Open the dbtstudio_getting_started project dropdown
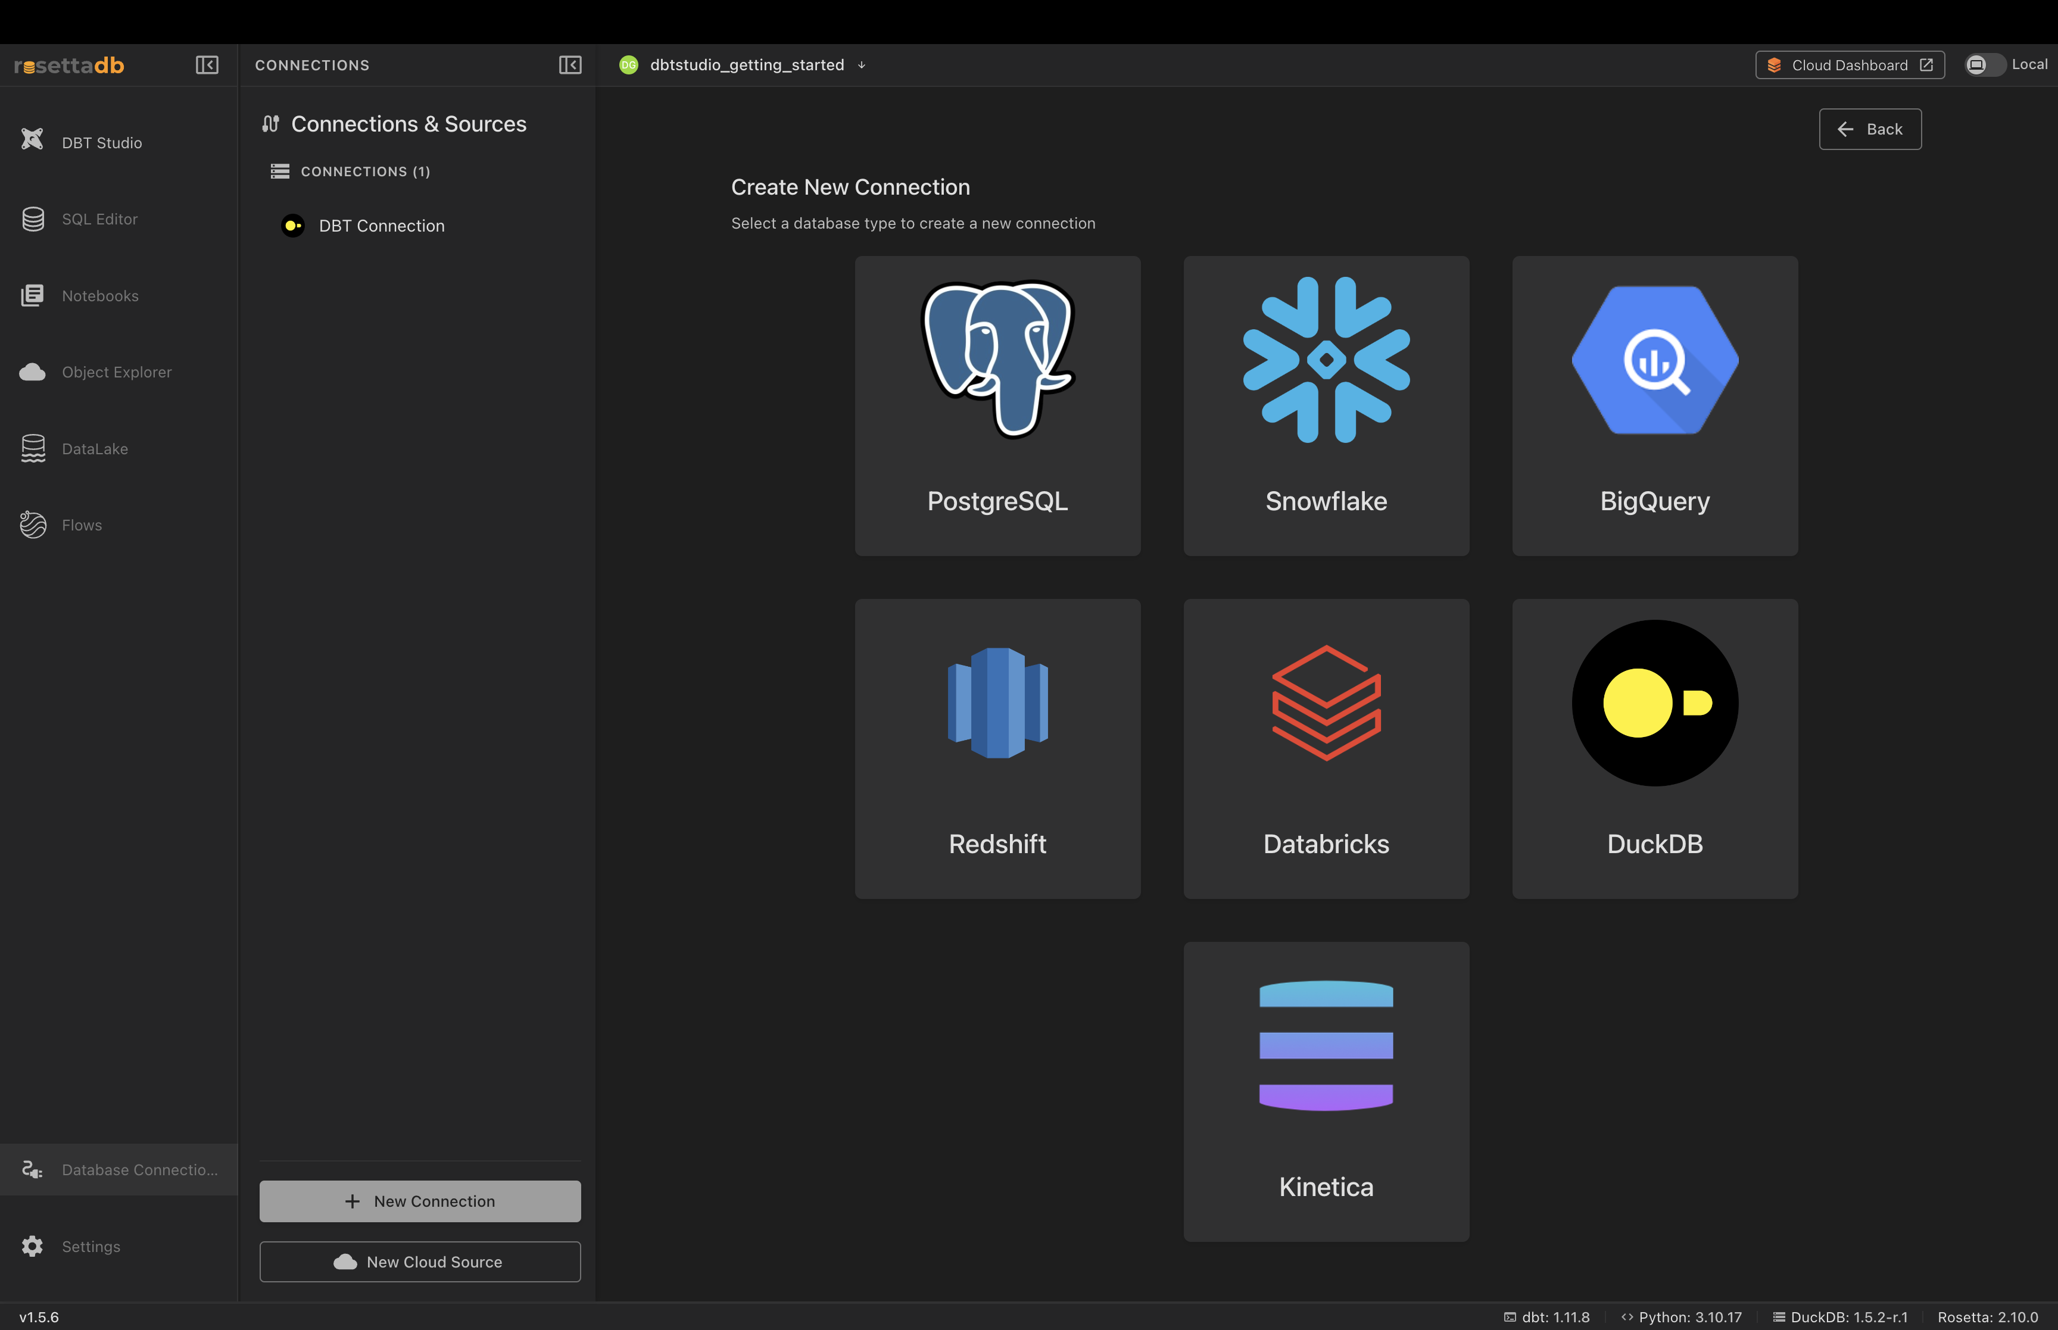This screenshot has height=1330, width=2058. [x=743, y=65]
